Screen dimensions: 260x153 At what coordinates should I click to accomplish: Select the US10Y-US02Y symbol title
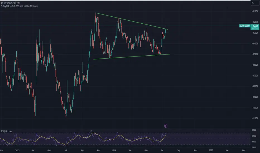(7, 3)
